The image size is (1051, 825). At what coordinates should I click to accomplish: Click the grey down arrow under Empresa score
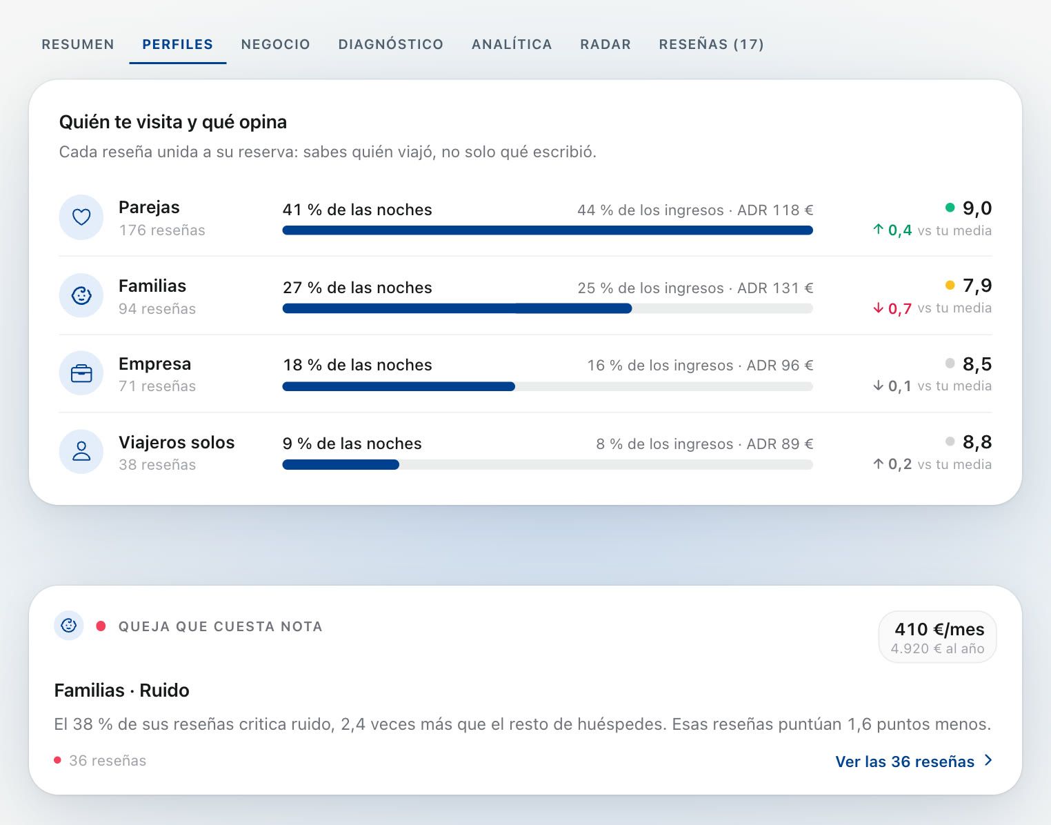[x=878, y=386]
